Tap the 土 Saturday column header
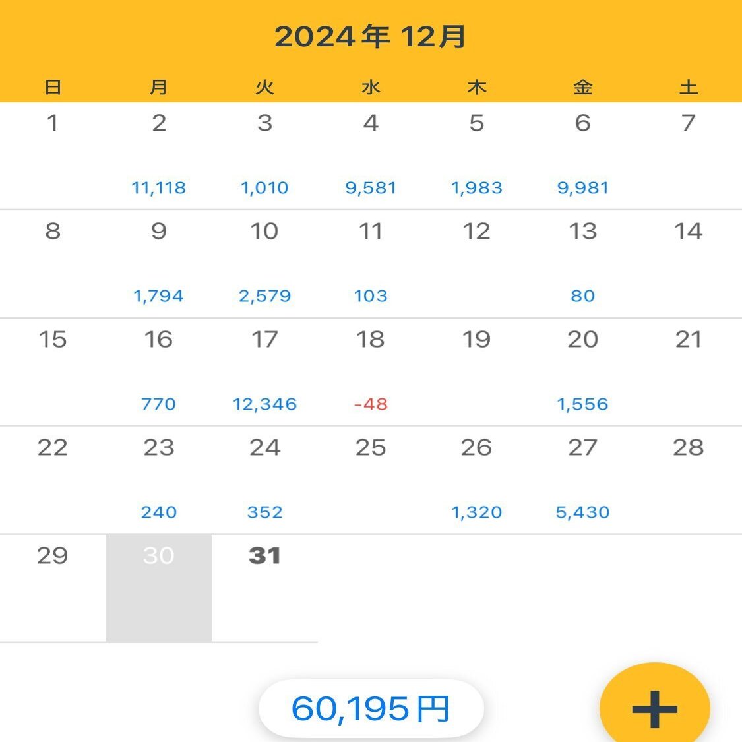Image resolution: width=742 pixels, height=742 pixels. pyautogui.click(x=689, y=87)
